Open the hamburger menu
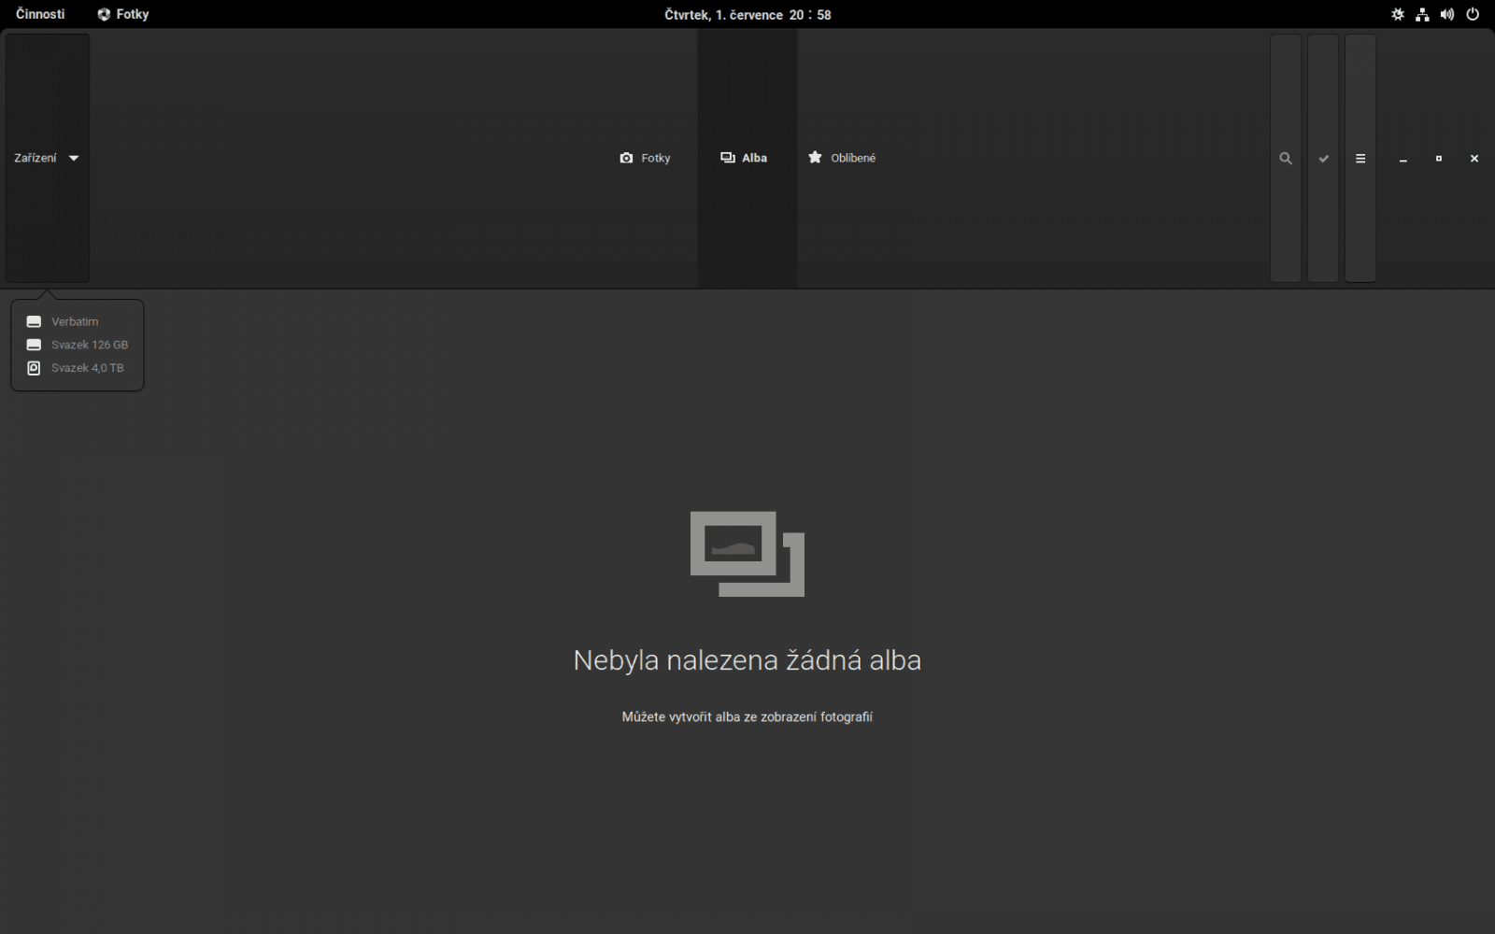The width and height of the screenshot is (1495, 934). pyautogui.click(x=1360, y=158)
